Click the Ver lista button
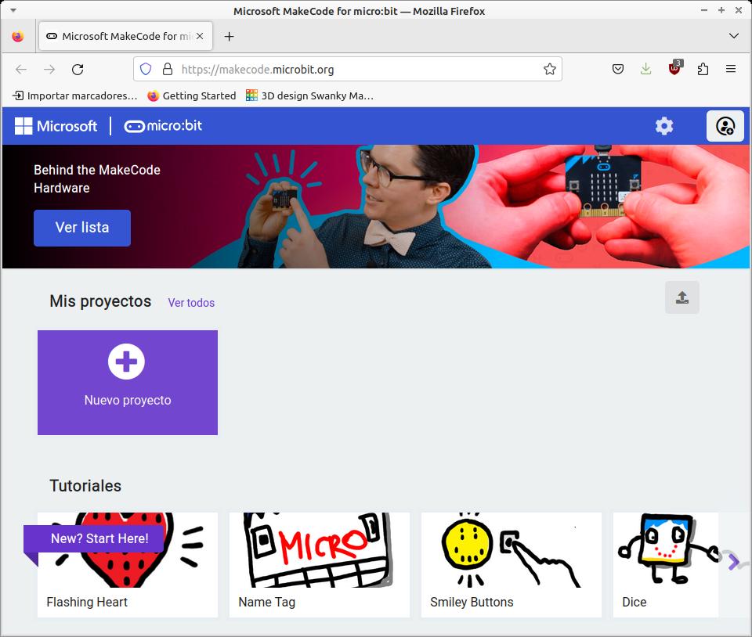This screenshot has height=637, width=752. click(82, 228)
